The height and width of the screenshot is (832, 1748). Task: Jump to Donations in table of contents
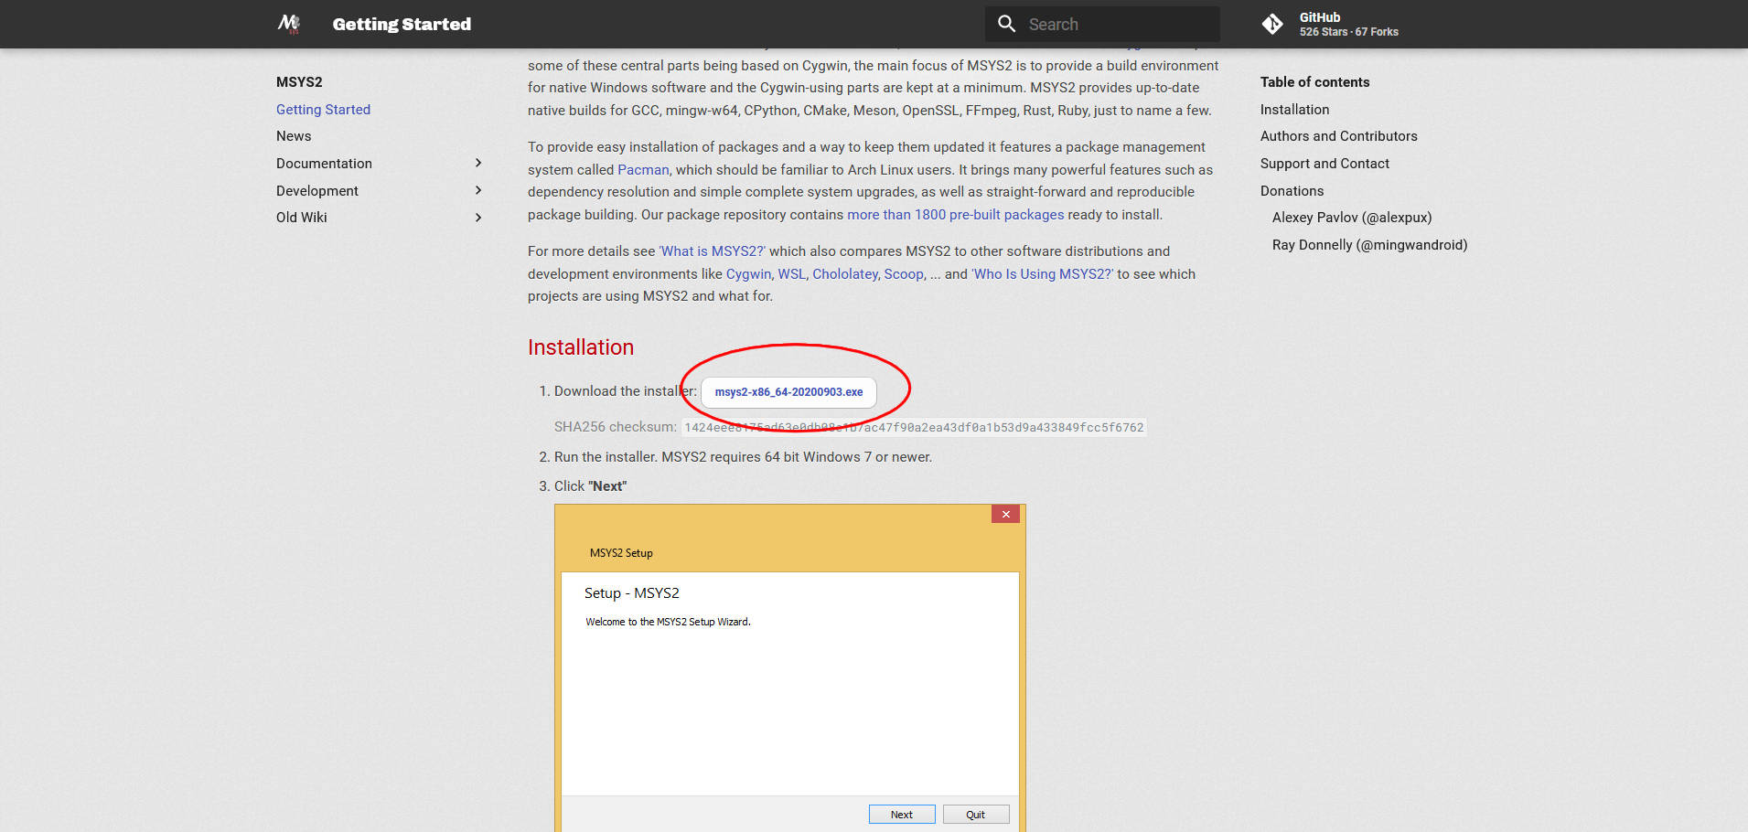pos(1292,191)
